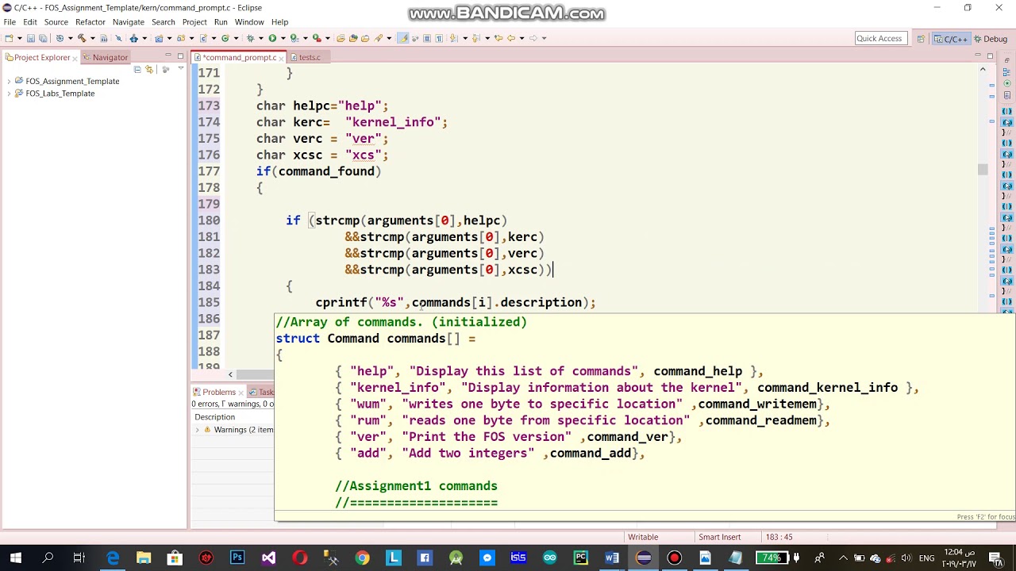Close the Project Explorer view tab
Viewport: 1016px width, 571px height.
click(x=75, y=58)
